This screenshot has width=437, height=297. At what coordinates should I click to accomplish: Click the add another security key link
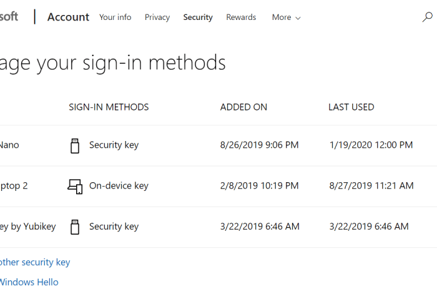(x=35, y=262)
